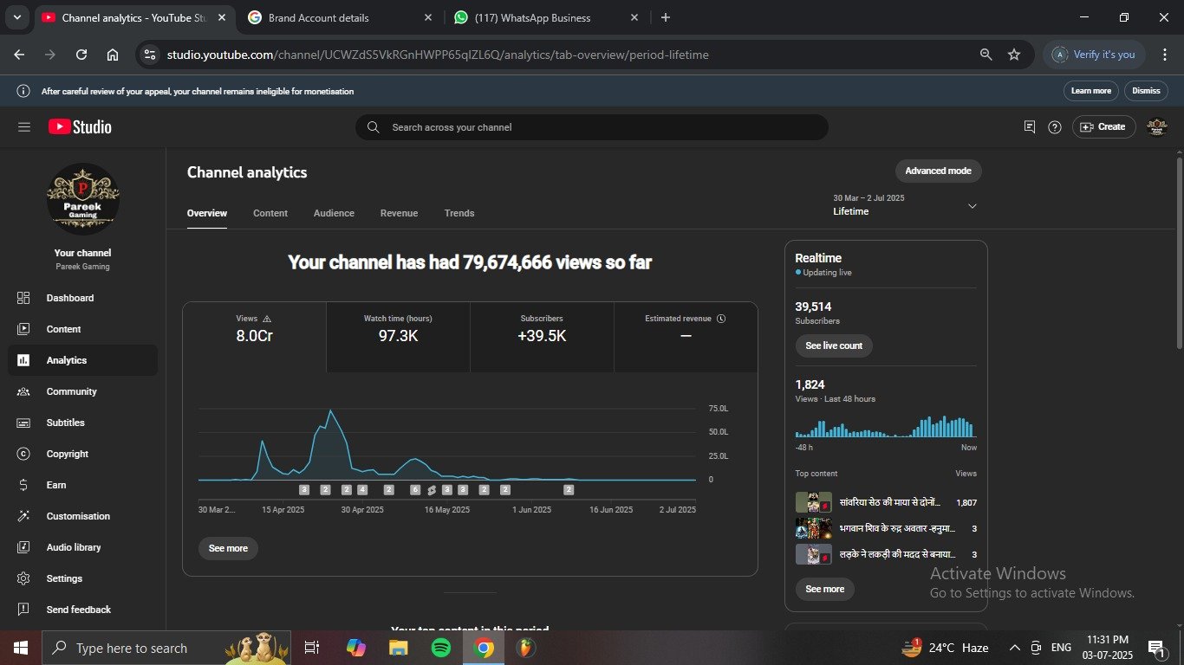Open the help question-mark icon
The width and height of the screenshot is (1184, 665).
click(1055, 127)
